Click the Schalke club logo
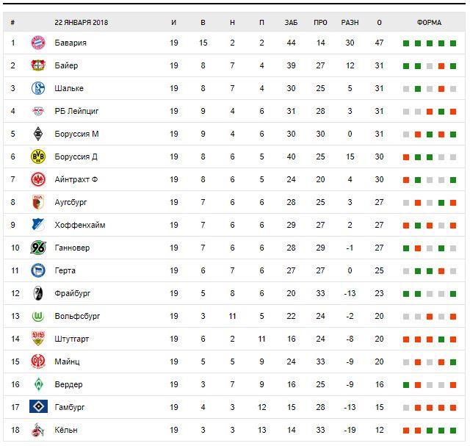This screenshot has width=470, height=446. click(x=38, y=88)
